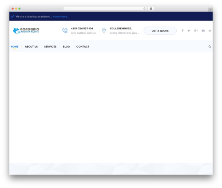Click the 'Any quries? Call us.' text

pyautogui.click(x=83, y=33)
